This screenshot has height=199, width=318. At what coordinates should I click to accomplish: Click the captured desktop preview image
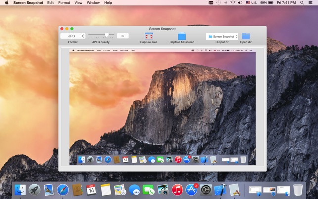pos(162,107)
